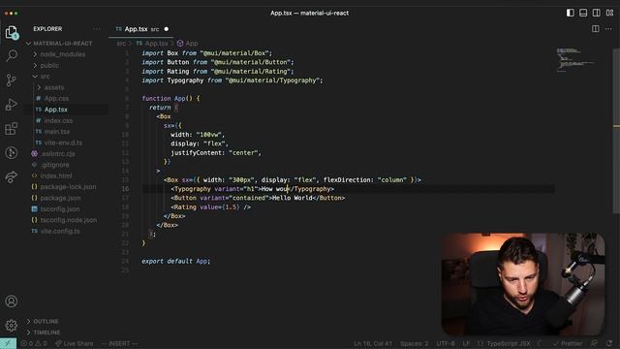This screenshot has height=349, width=620.
Task: Open tsconfig.json file
Action: click(x=60, y=209)
